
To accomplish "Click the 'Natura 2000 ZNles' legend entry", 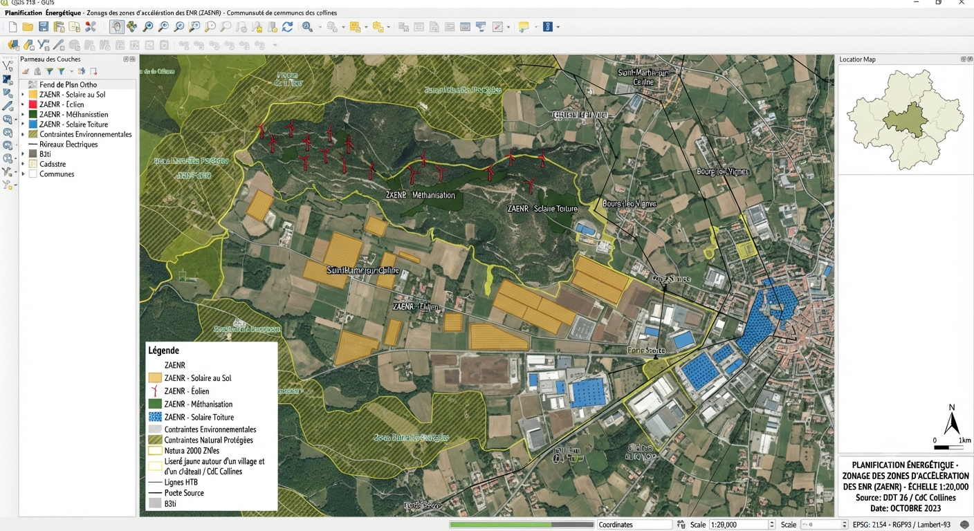I will [x=192, y=451].
